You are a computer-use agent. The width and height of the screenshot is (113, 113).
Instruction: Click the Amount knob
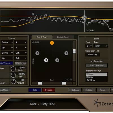coord(13,81)
